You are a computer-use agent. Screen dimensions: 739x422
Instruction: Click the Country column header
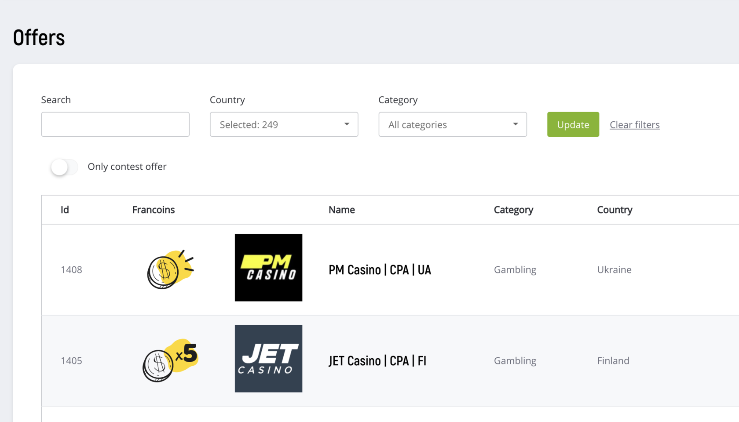pos(615,210)
